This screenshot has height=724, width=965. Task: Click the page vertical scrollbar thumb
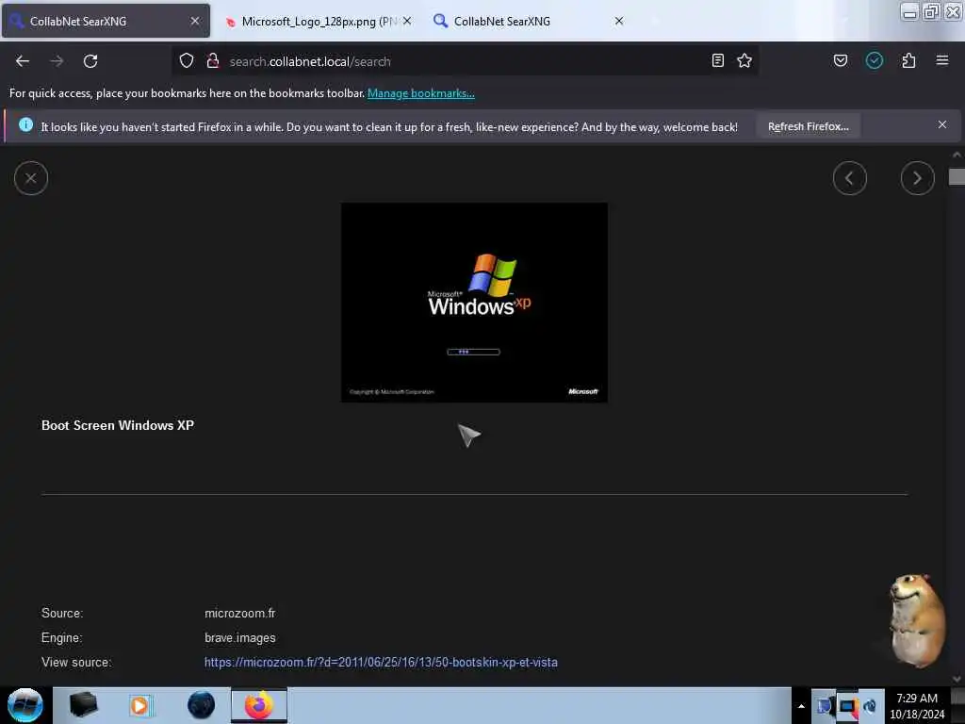point(957,176)
